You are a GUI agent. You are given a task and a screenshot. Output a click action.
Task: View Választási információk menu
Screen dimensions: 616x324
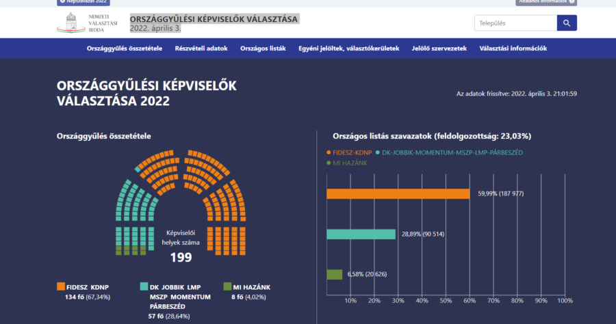tap(513, 49)
